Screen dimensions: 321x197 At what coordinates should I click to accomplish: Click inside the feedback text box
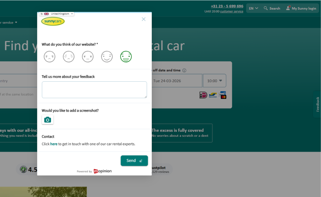tap(94, 89)
